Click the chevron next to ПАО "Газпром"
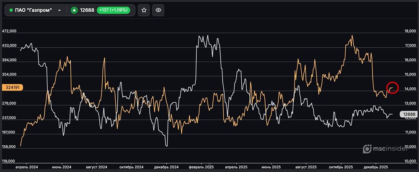419x172 pixels. 59,10
